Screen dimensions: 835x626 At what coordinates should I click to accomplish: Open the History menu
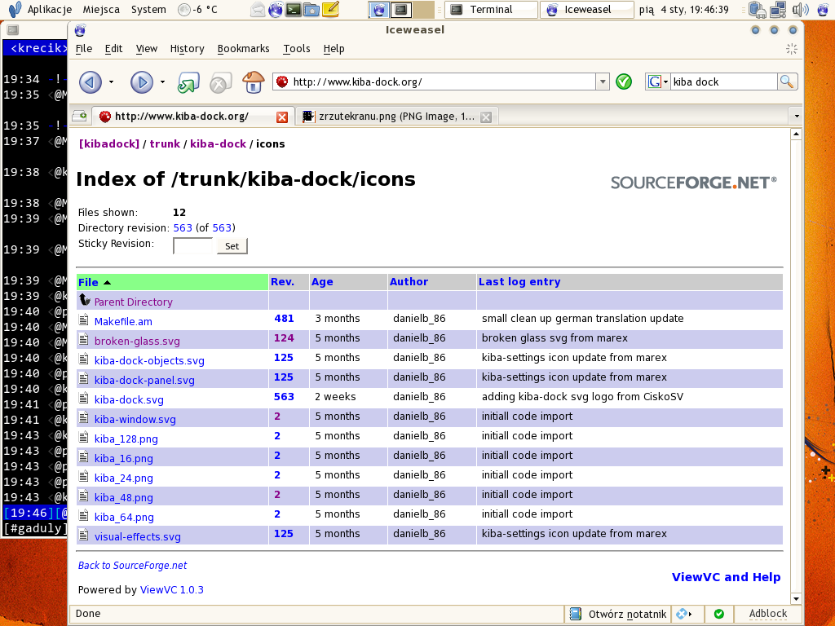coord(187,48)
